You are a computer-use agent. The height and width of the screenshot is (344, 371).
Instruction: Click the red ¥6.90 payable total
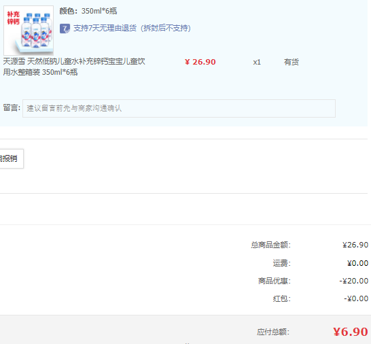[351, 332]
